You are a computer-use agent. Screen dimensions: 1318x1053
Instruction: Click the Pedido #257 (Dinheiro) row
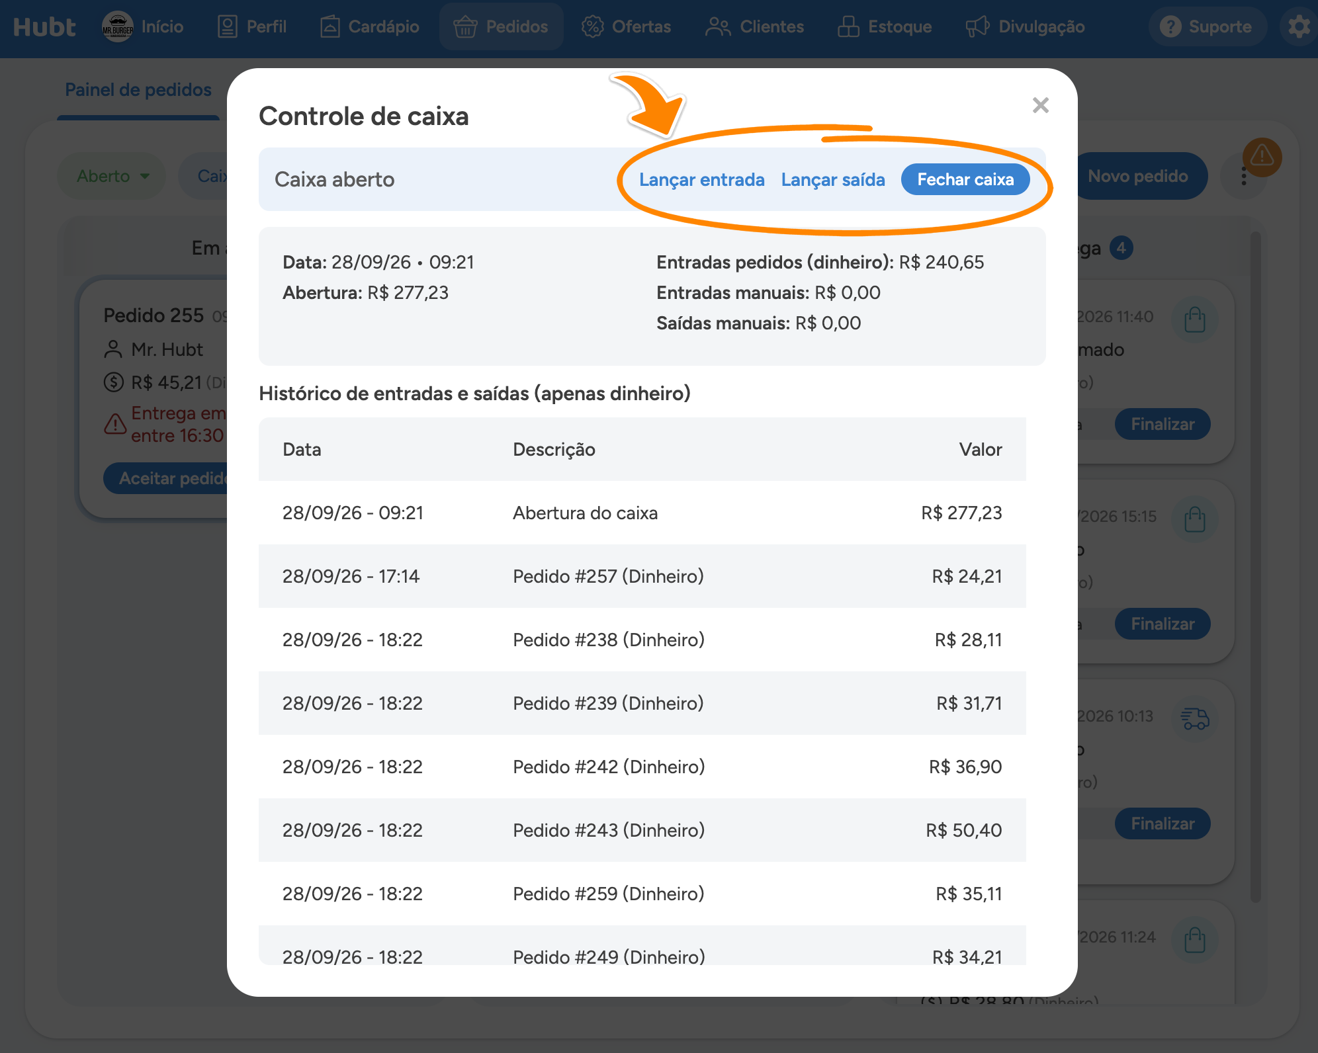642,576
